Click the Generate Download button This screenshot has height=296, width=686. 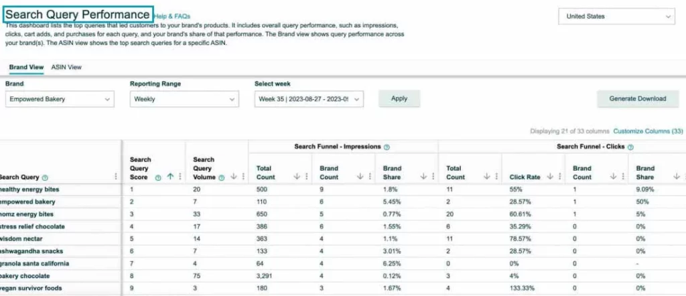coord(637,98)
